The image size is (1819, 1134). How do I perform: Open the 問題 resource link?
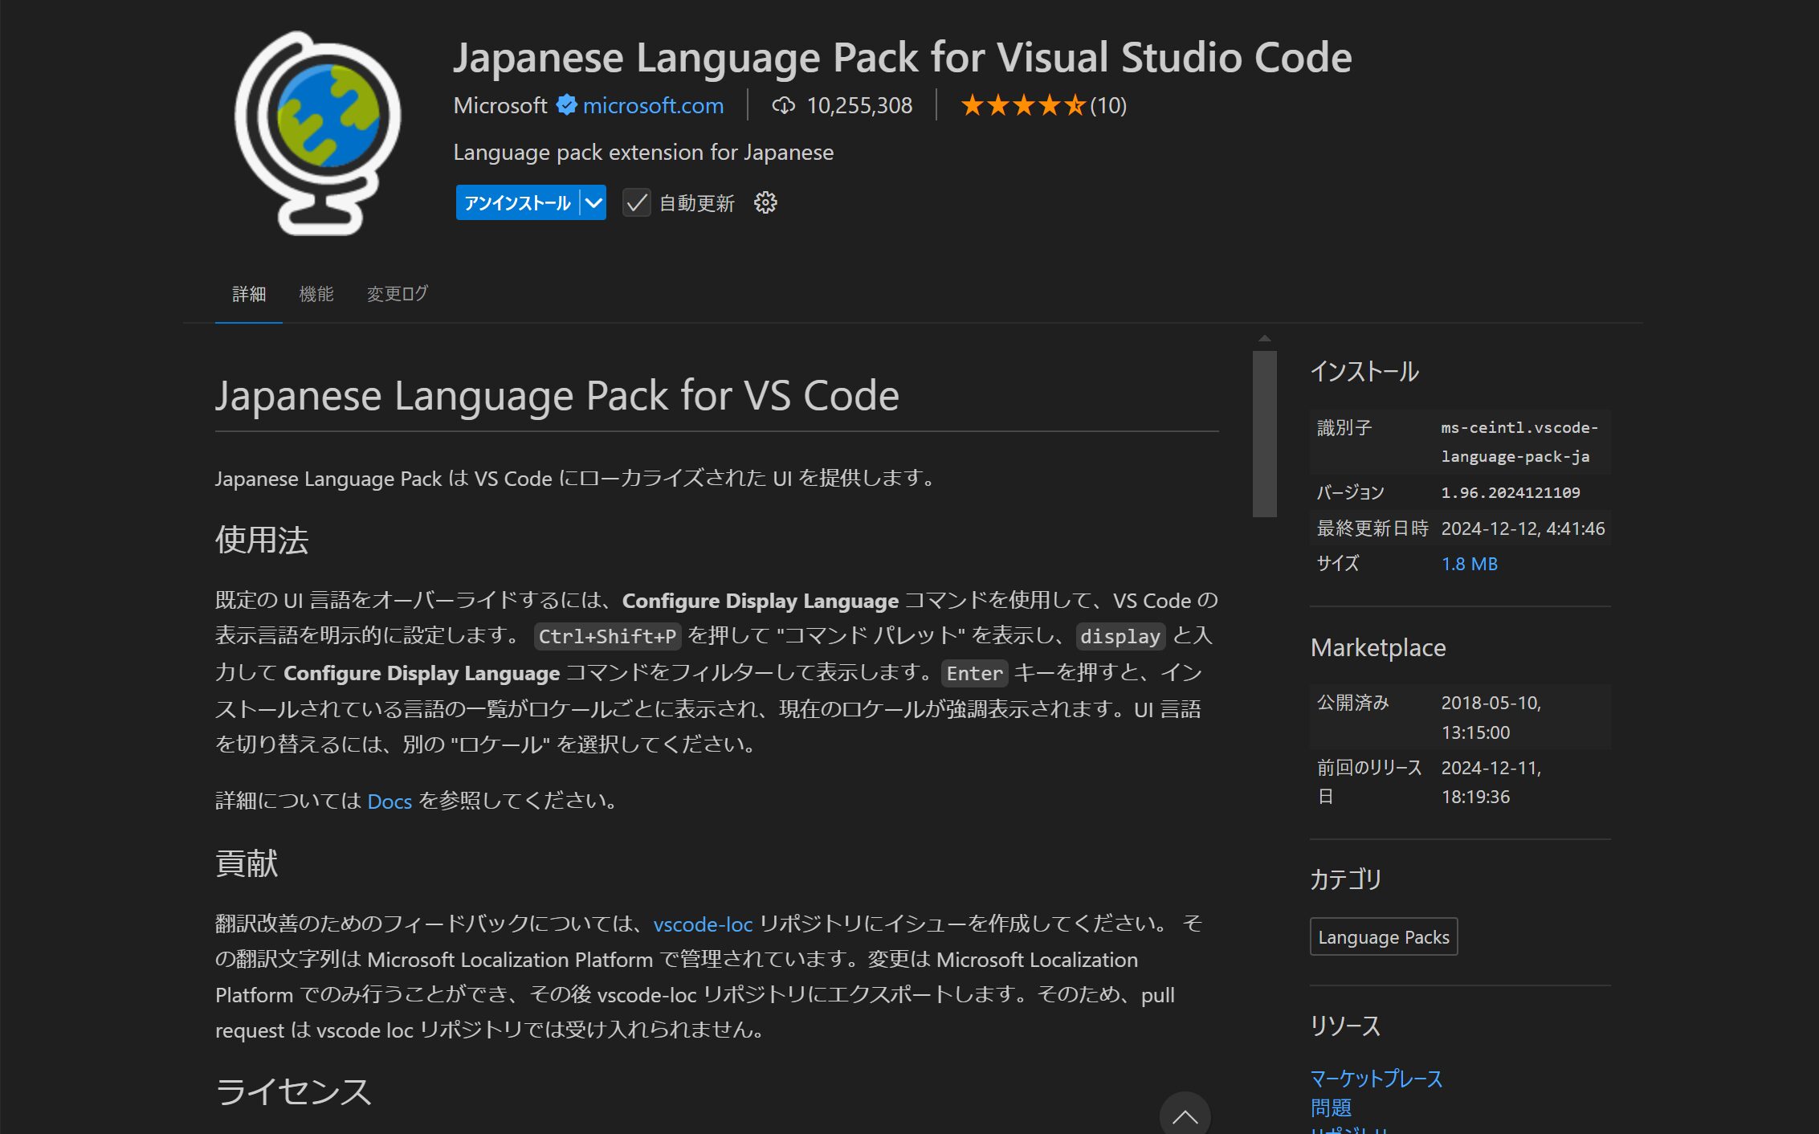(1331, 1107)
